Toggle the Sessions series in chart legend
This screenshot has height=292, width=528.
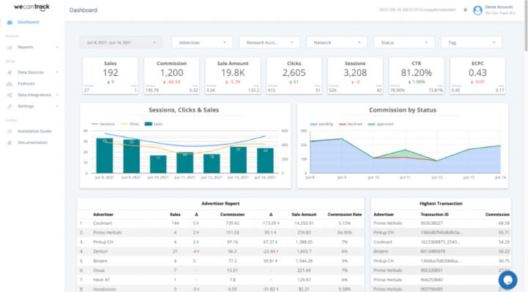click(103, 124)
